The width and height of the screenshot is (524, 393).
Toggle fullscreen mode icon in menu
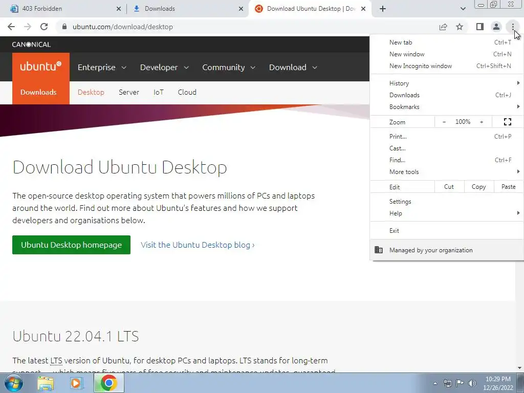[507, 122]
